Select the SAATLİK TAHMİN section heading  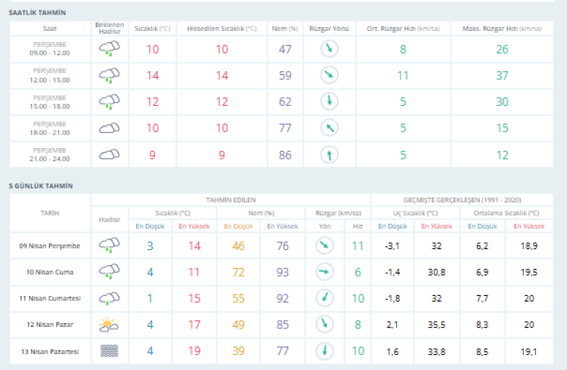(x=37, y=14)
